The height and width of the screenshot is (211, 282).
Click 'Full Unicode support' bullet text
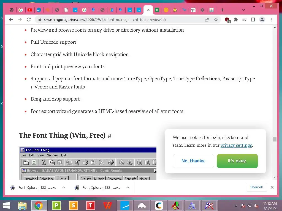tap(53, 42)
